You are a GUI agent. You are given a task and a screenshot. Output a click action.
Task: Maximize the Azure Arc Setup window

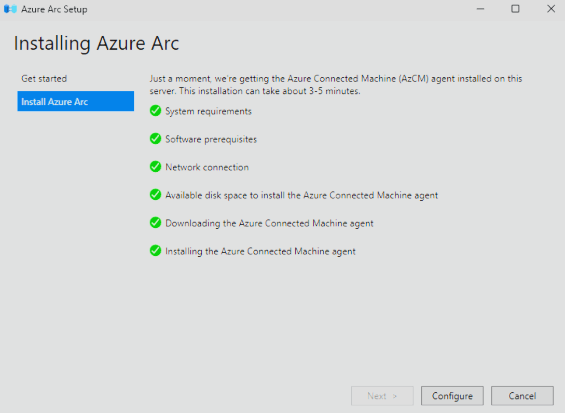click(x=515, y=9)
